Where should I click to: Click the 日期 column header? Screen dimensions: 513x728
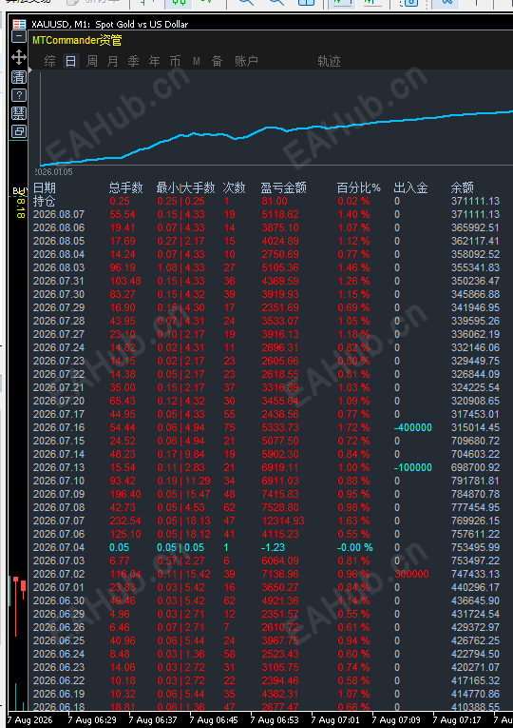pos(45,187)
